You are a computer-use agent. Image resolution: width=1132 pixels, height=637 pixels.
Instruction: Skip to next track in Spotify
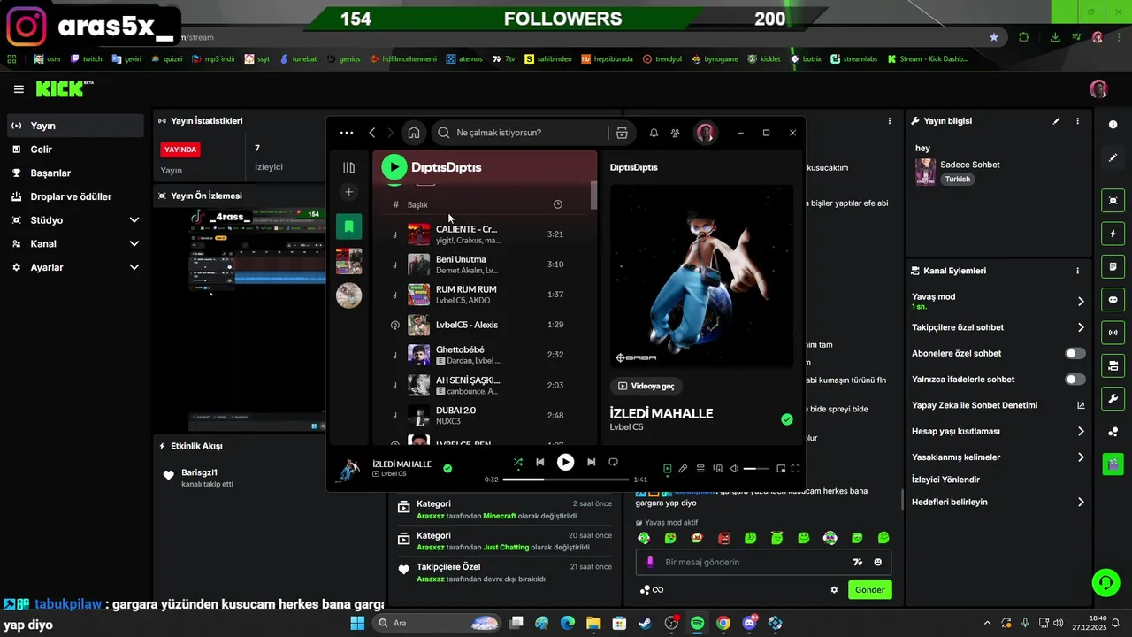[x=591, y=462]
